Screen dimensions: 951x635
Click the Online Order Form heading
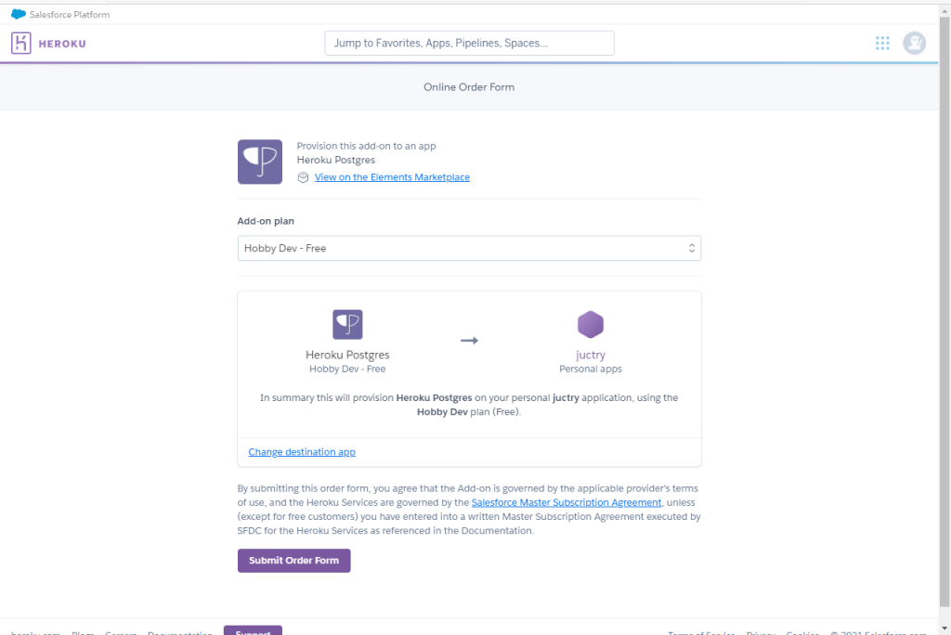click(469, 87)
